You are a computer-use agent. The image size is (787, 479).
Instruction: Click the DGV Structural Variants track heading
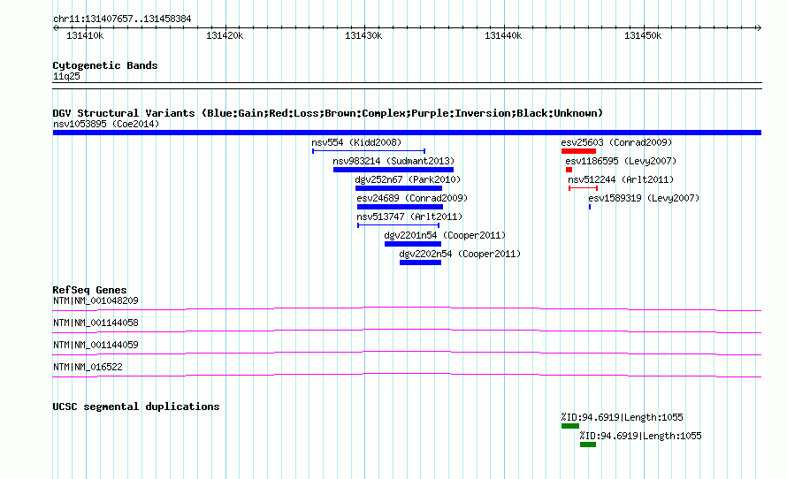click(328, 113)
